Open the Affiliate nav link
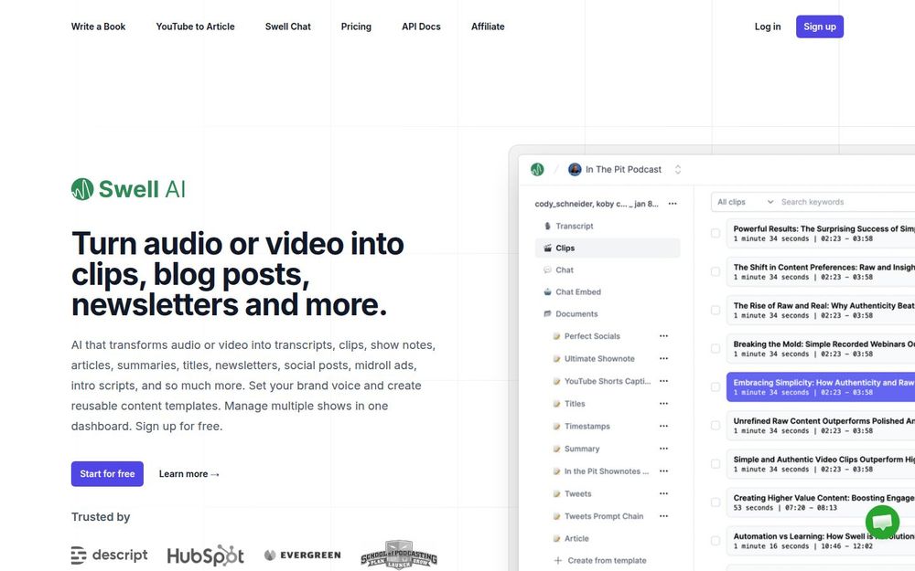Viewport: 915px width, 571px height. [x=488, y=26]
